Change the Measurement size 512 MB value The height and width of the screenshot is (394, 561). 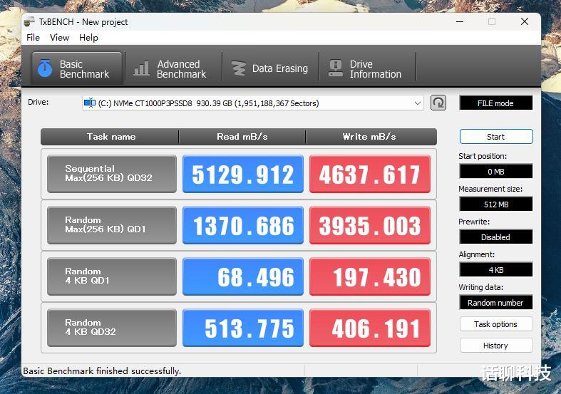(496, 204)
